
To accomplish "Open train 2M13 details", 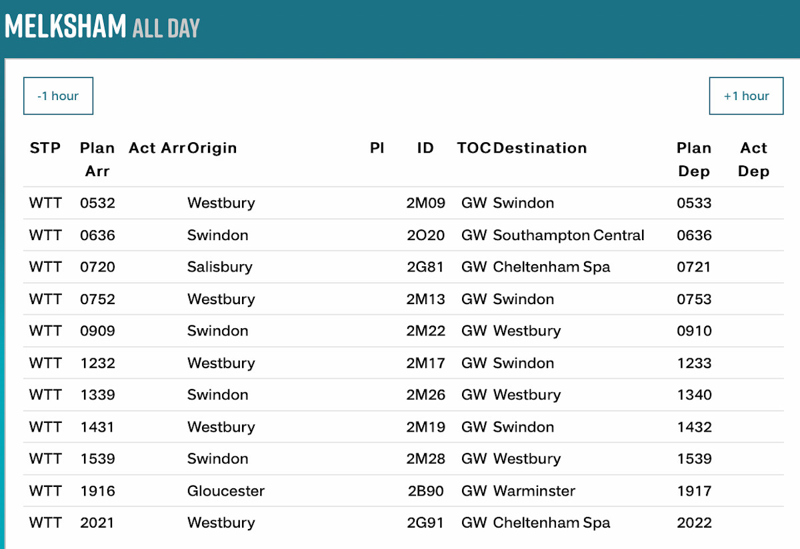I will tap(425, 299).
